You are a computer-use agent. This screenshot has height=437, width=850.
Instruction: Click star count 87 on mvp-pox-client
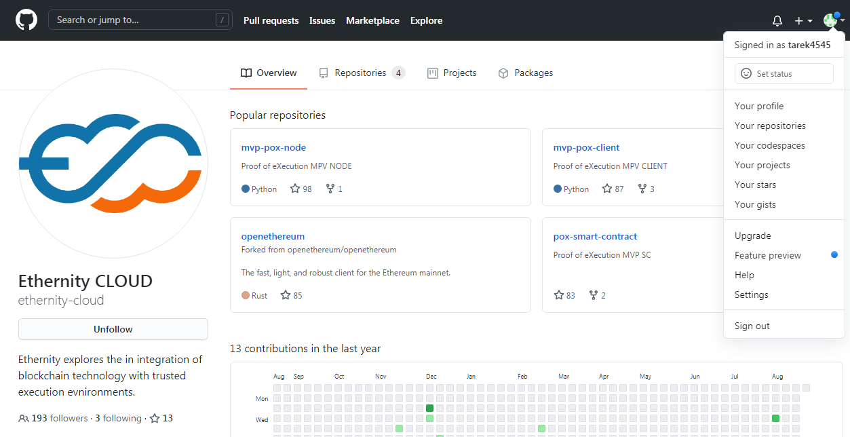pos(613,189)
